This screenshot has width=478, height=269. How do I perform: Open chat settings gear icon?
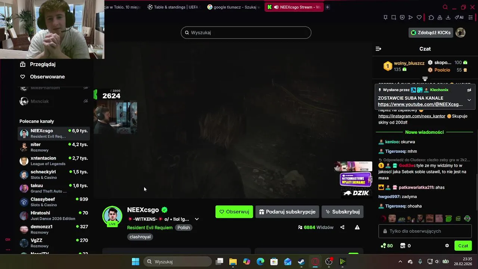(x=447, y=246)
